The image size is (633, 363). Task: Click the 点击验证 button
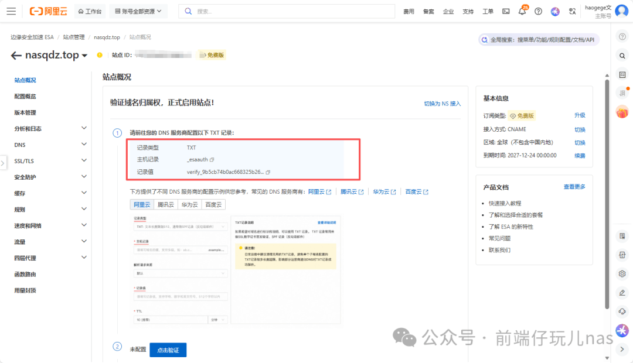(x=168, y=350)
